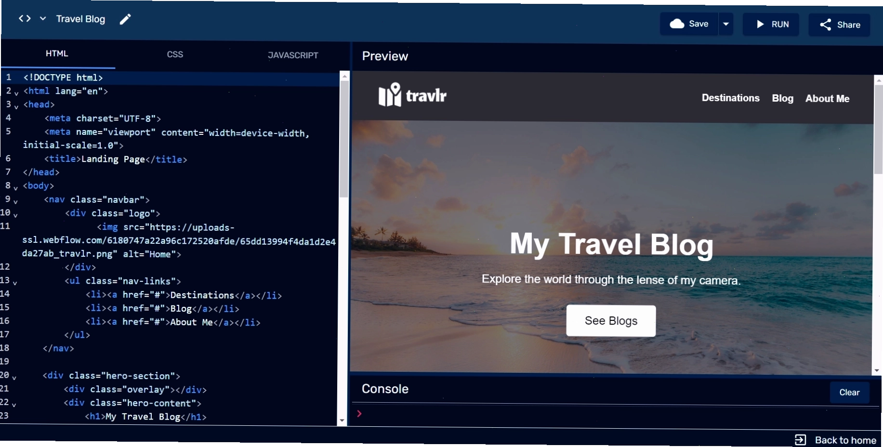Collapse the html tag fold arrow on line 2

[16, 93]
